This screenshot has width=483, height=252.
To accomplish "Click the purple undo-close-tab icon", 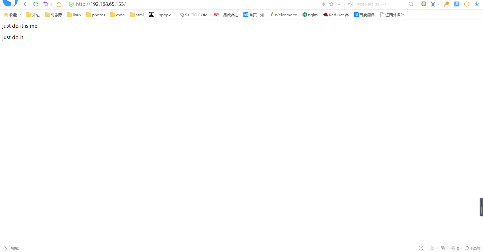I will (46, 4).
